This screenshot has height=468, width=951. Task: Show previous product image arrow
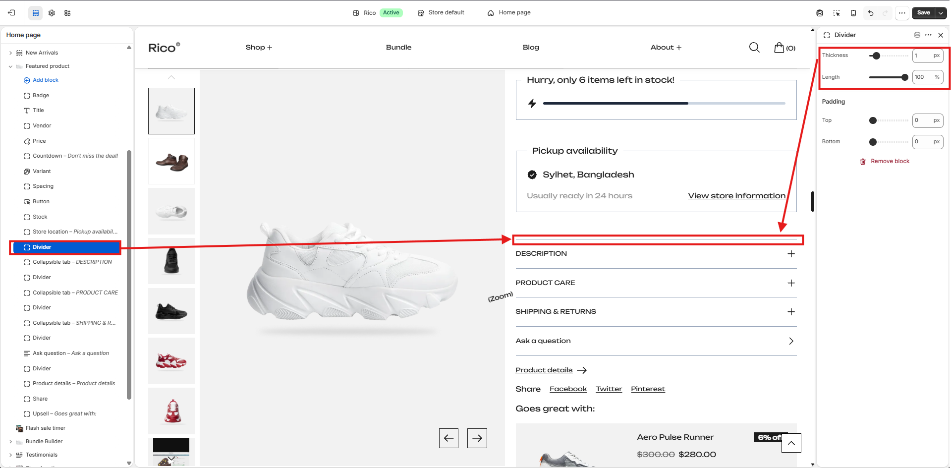(x=448, y=438)
